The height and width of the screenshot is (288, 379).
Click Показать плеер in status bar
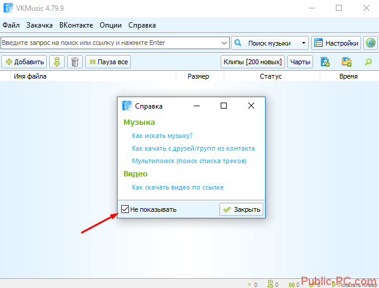[x=355, y=285]
